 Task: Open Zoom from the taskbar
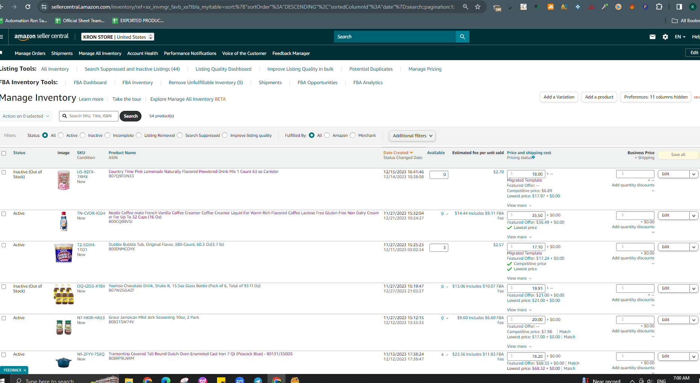[240, 380]
